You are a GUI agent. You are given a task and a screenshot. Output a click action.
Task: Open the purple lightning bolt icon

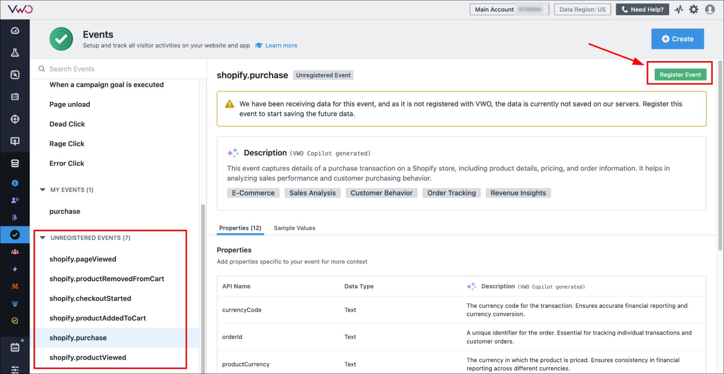coord(15,269)
